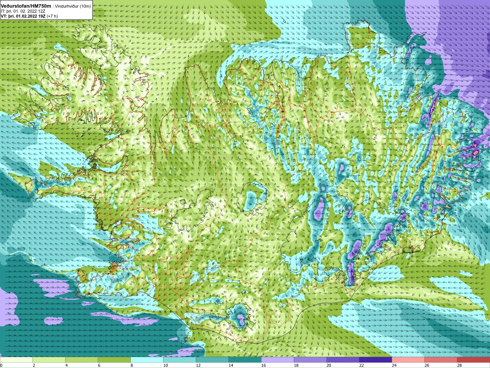The width and height of the screenshot is (490, 368).
Task: Click the "16" legend scale label
Action: 263,365
